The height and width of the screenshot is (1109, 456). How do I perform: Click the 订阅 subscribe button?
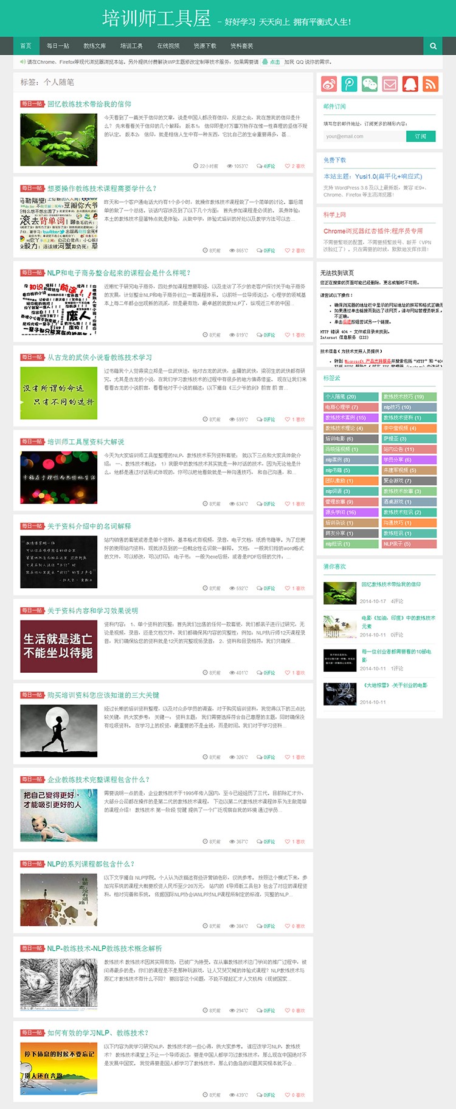click(421, 136)
